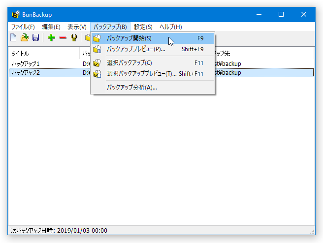Screen dimensions: 323x243
Task: Click icon beside バックアップ開始(S) menu entry
Action: coord(97,38)
